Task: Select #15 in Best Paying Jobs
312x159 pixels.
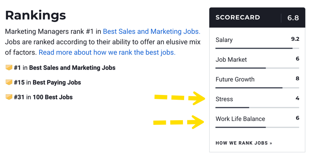Action: tap(47, 82)
